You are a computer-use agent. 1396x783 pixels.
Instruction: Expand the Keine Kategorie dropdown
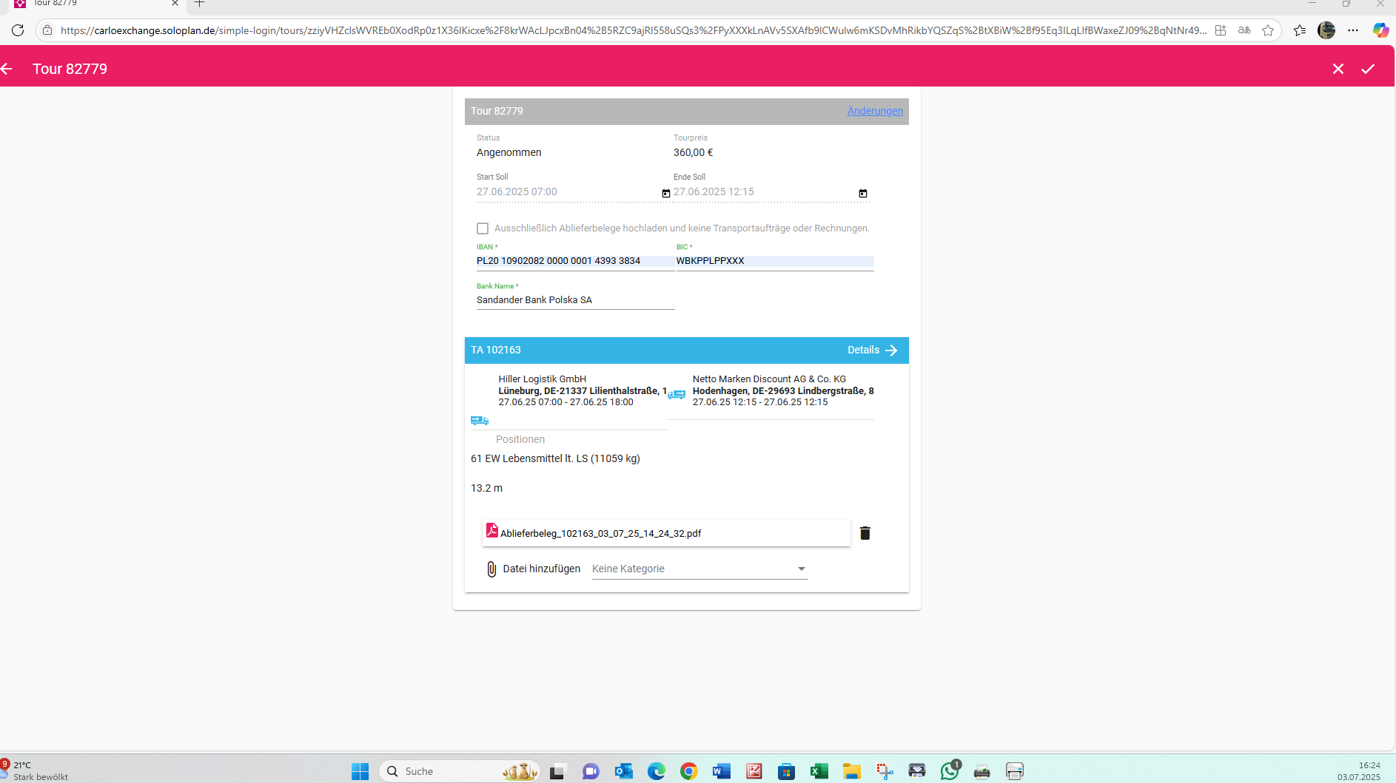(699, 569)
